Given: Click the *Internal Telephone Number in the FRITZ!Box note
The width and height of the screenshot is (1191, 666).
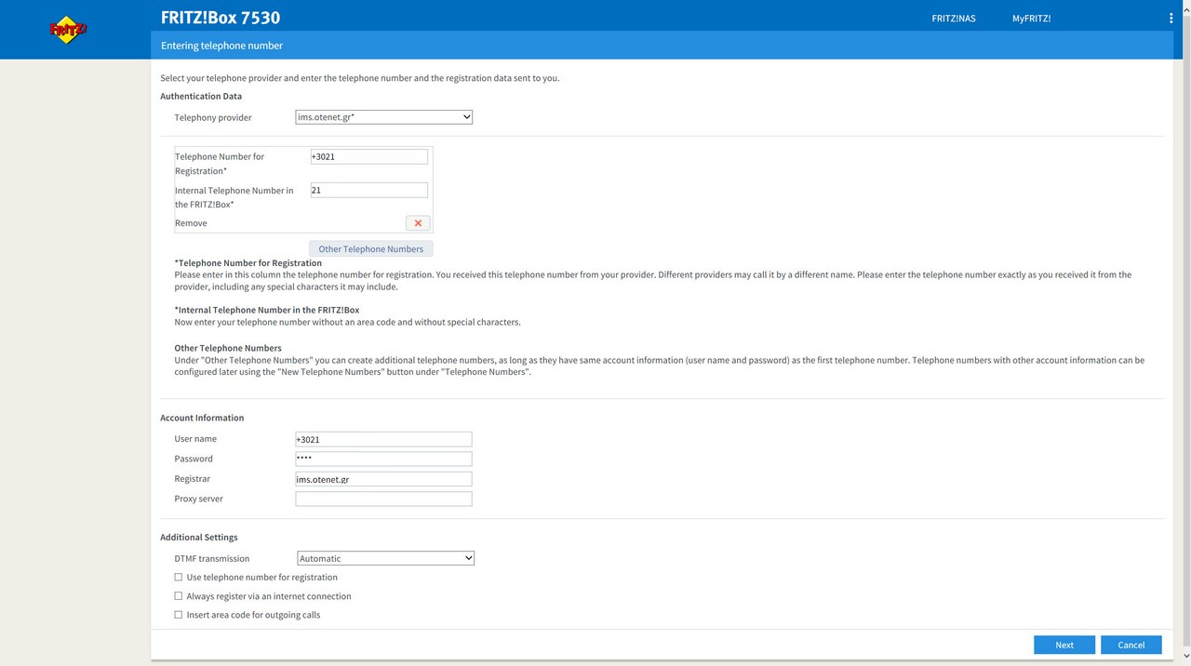Looking at the screenshot, I should 267,310.
